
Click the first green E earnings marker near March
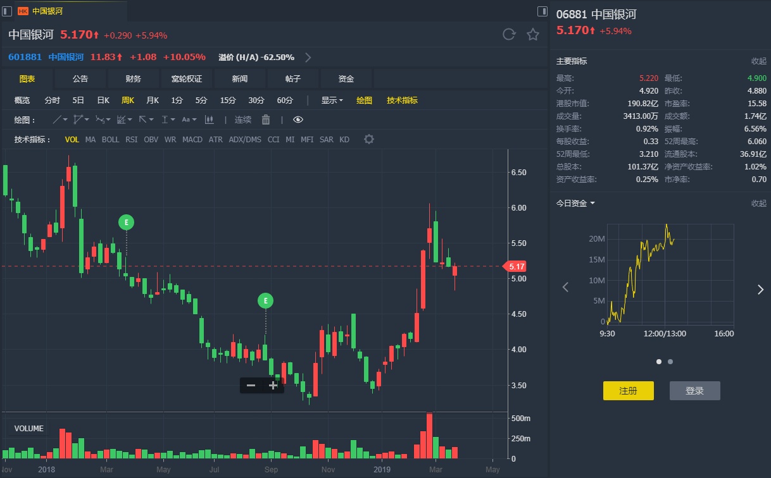coord(126,222)
